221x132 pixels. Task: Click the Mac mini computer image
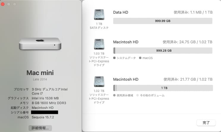(x=40, y=44)
